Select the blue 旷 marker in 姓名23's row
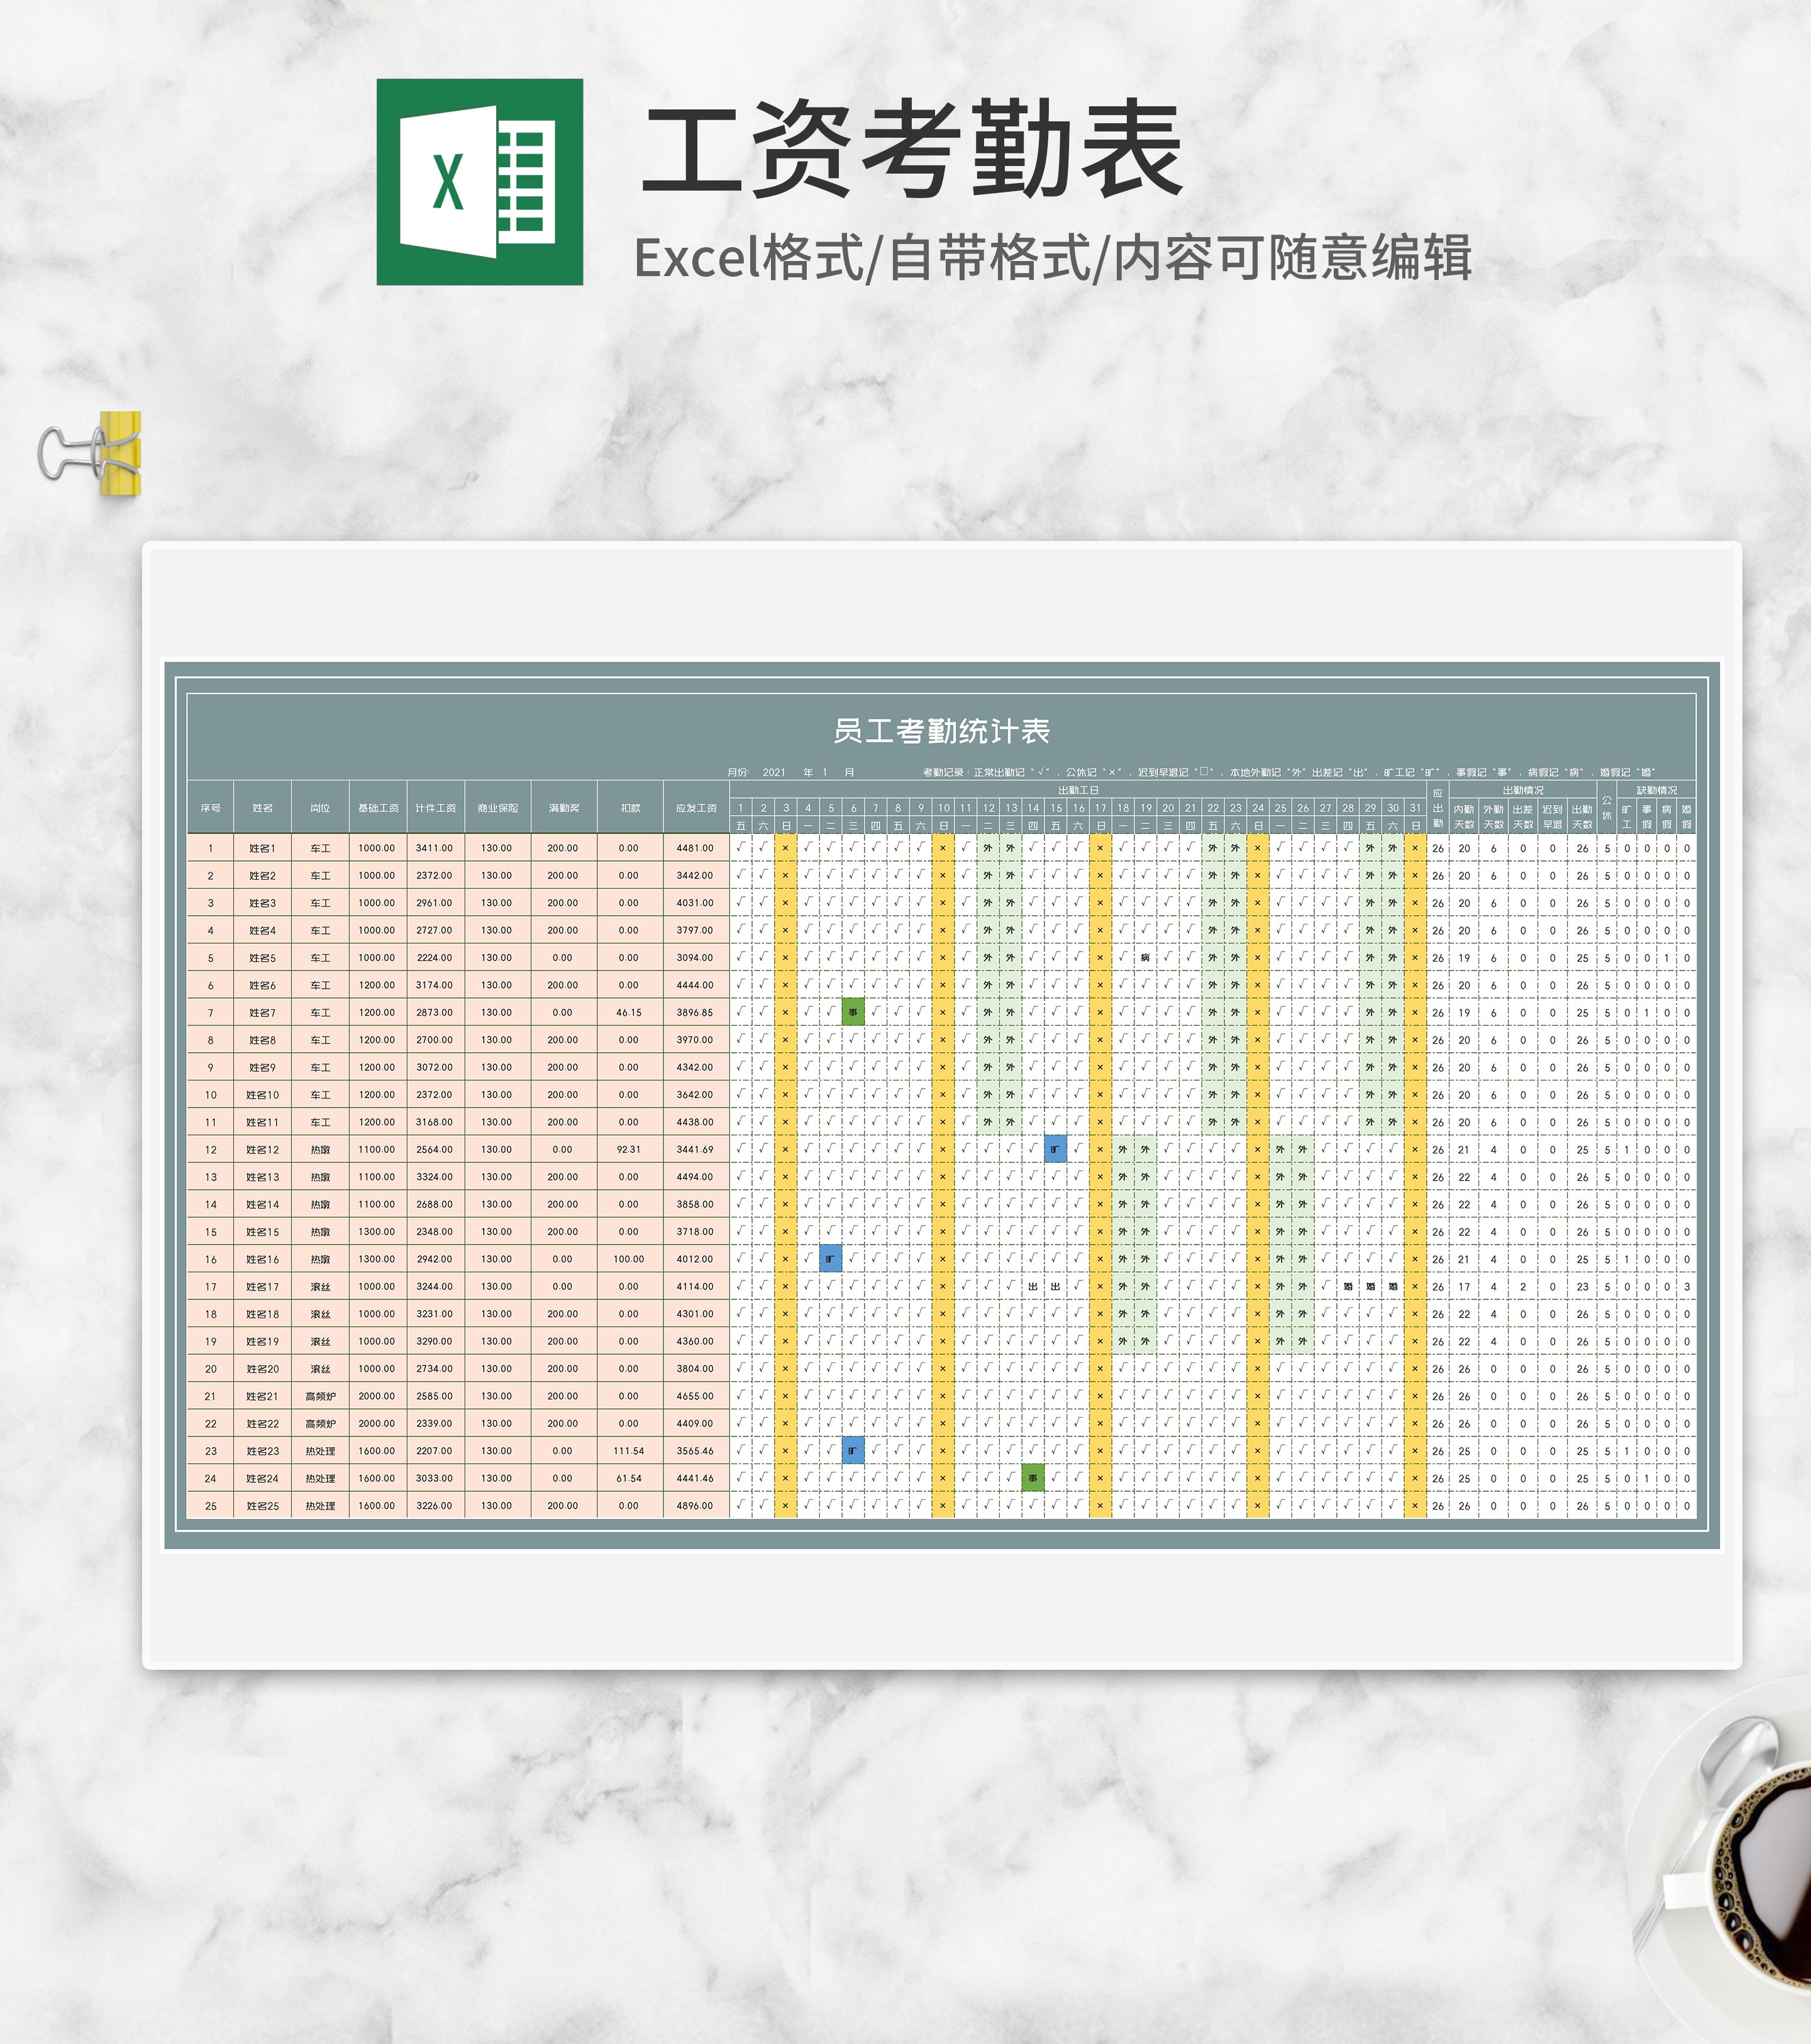 click(854, 1450)
